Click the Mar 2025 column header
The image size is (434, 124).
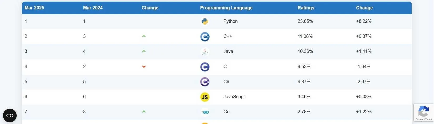34,8
